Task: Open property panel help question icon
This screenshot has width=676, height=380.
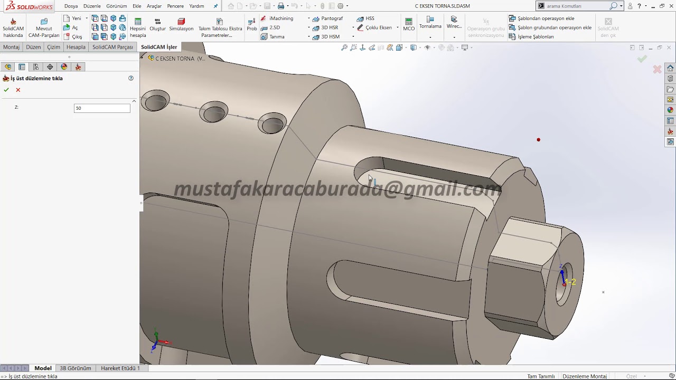Action: pyautogui.click(x=131, y=78)
